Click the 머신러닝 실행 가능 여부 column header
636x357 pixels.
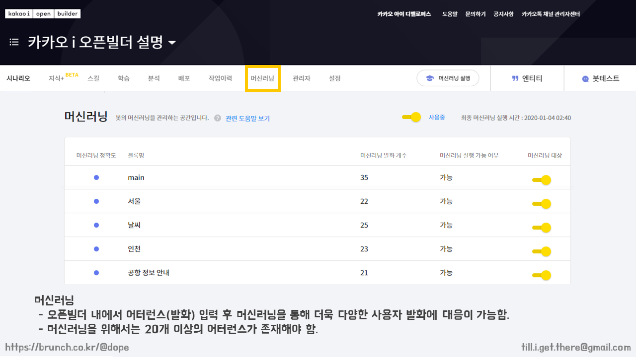[469, 155]
